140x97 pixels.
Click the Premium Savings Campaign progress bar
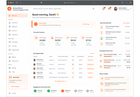coord(112,56)
